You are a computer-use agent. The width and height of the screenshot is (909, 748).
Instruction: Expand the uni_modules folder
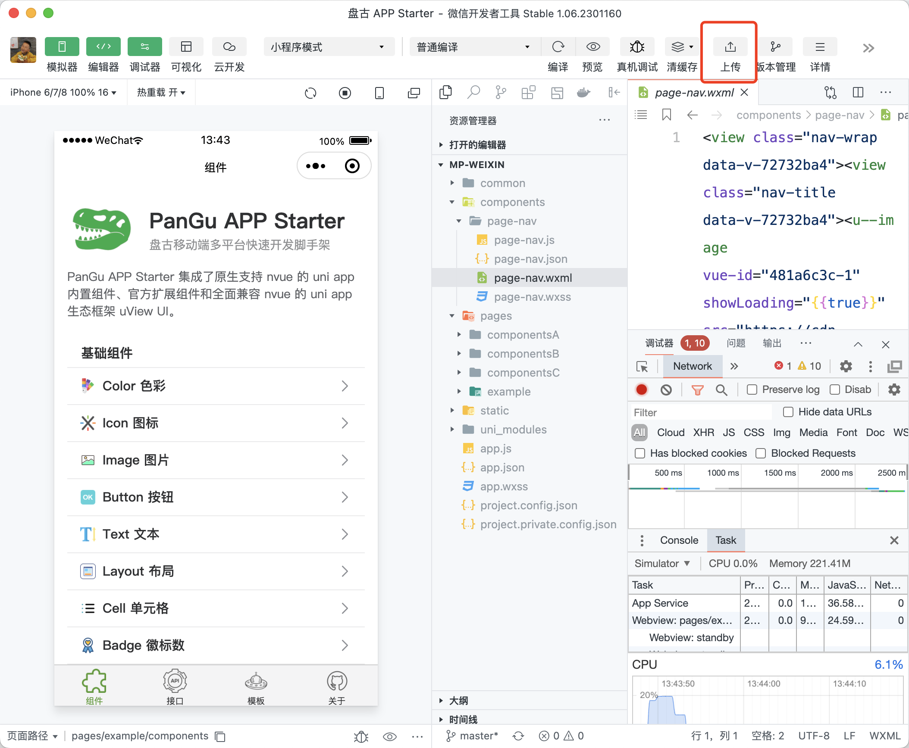[530, 430]
